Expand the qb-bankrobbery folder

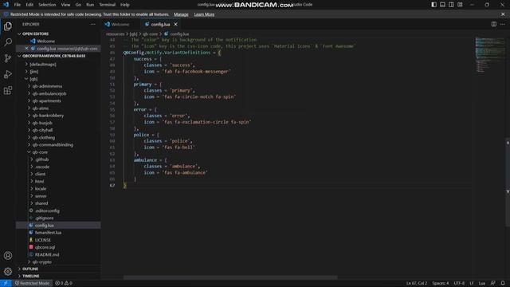(x=48, y=116)
